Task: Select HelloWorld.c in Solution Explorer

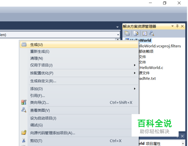Action: (x=151, y=68)
